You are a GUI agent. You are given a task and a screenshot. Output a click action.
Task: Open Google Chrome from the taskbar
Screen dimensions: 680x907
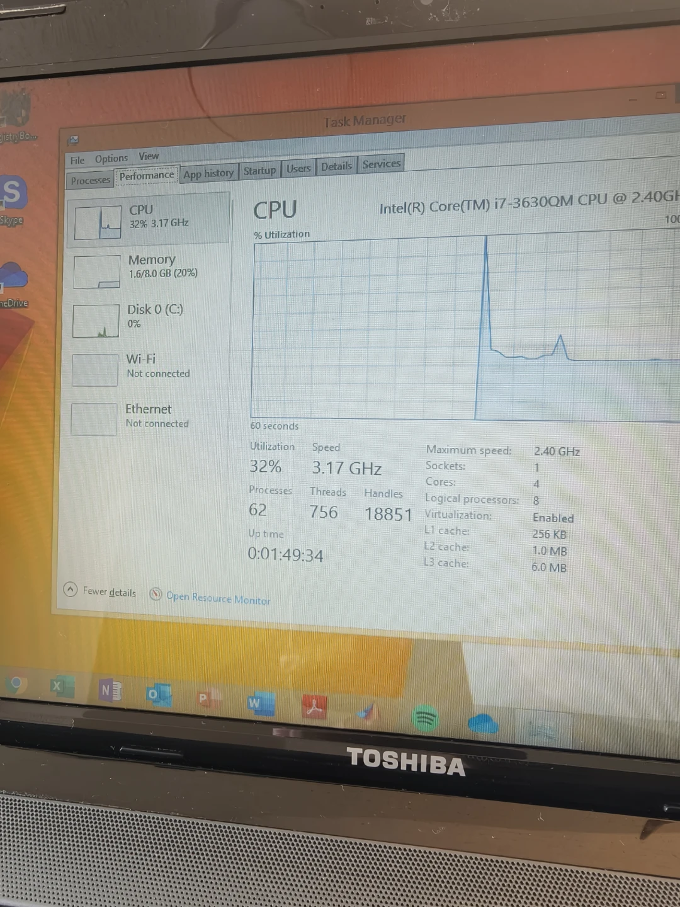point(16,685)
